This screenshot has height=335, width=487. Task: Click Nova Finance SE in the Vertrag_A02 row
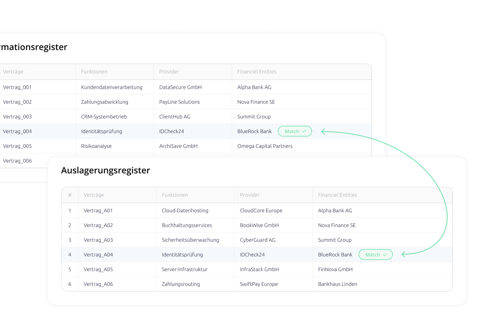click(337, 225)
